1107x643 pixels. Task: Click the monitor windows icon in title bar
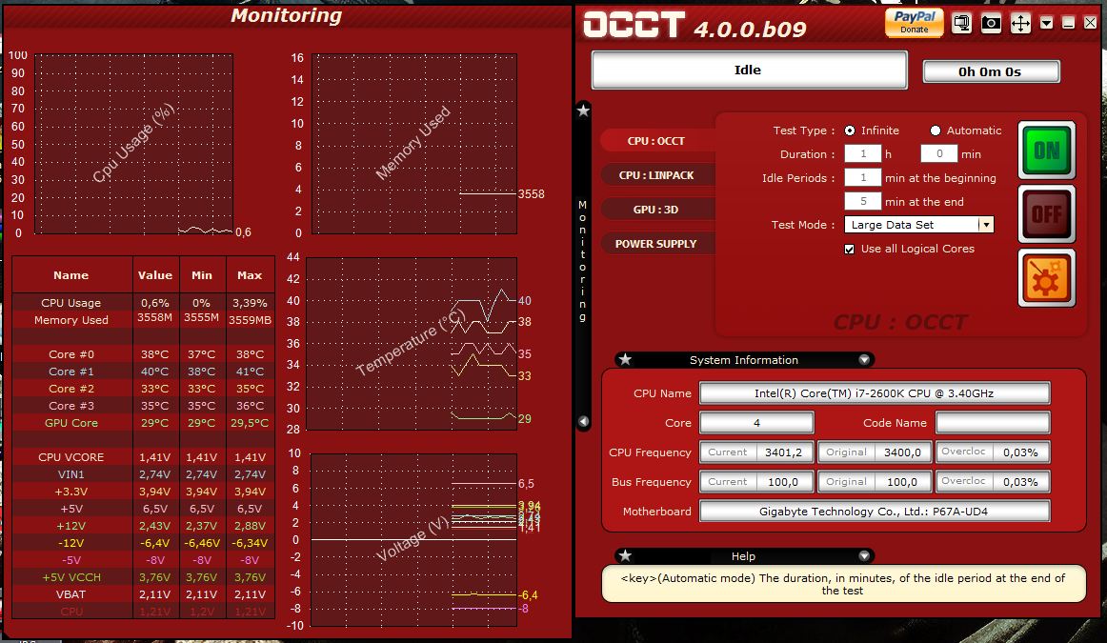961,23
